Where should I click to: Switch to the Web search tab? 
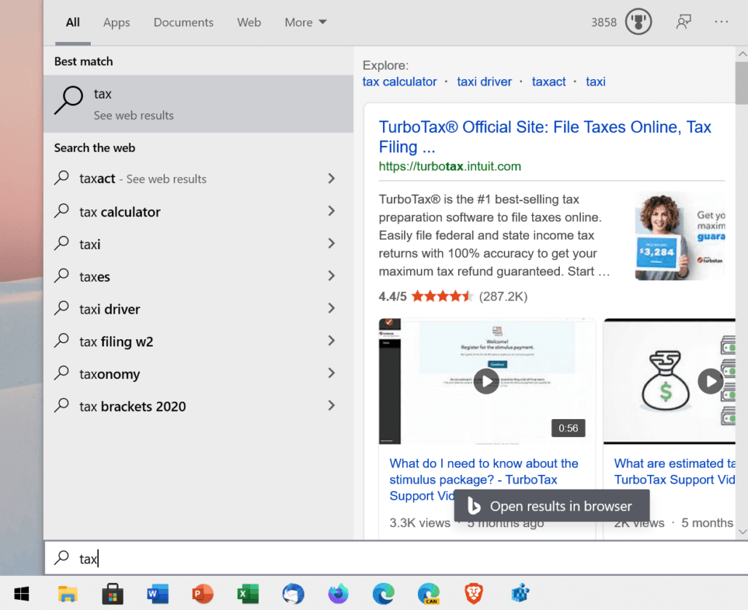249,23
